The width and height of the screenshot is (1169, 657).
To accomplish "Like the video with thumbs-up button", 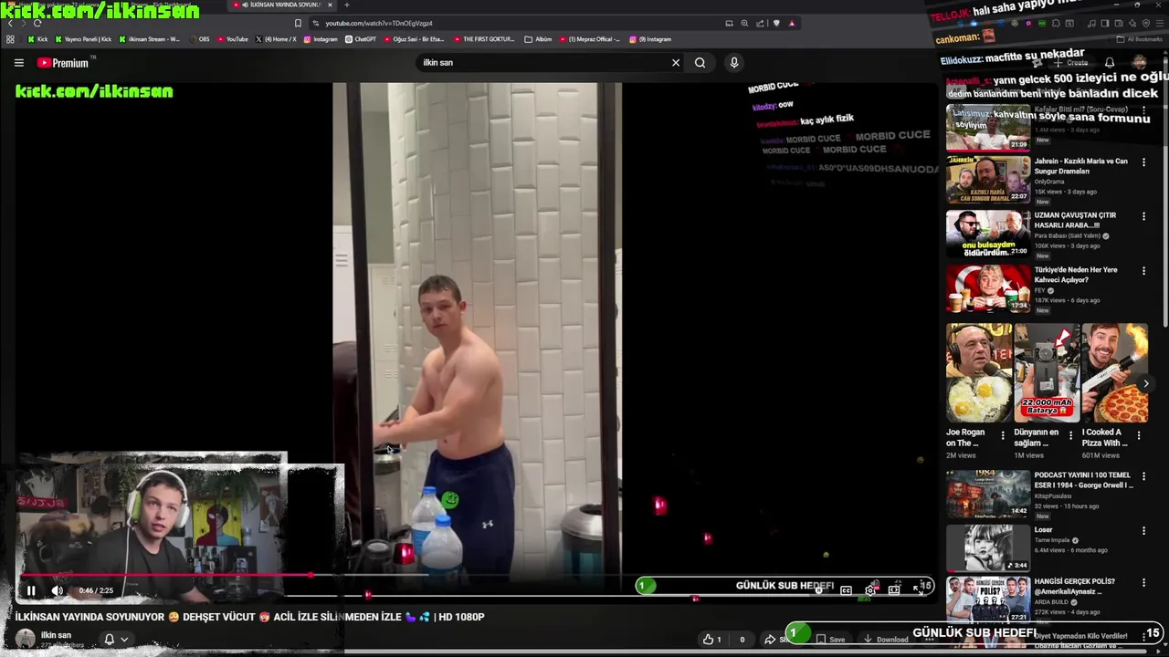I will click(711, 640).
